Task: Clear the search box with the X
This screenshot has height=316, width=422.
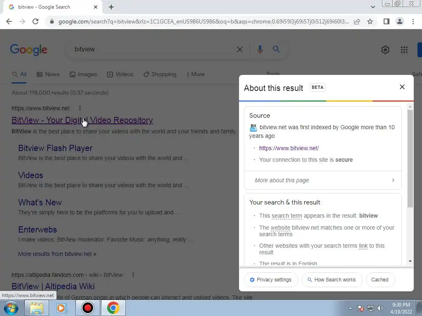Action: point(239,49)
